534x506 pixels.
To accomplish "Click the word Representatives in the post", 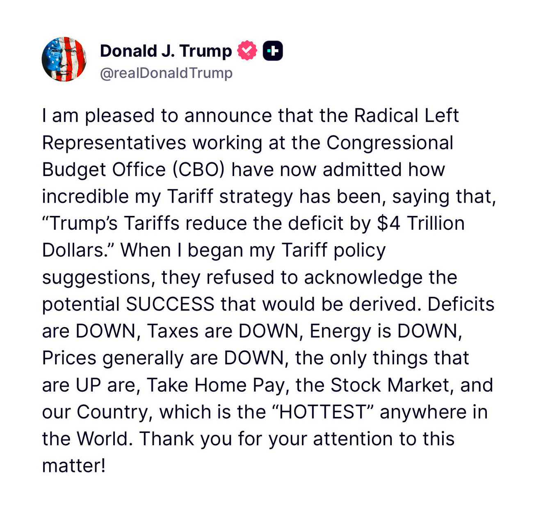I will point(114,143).
